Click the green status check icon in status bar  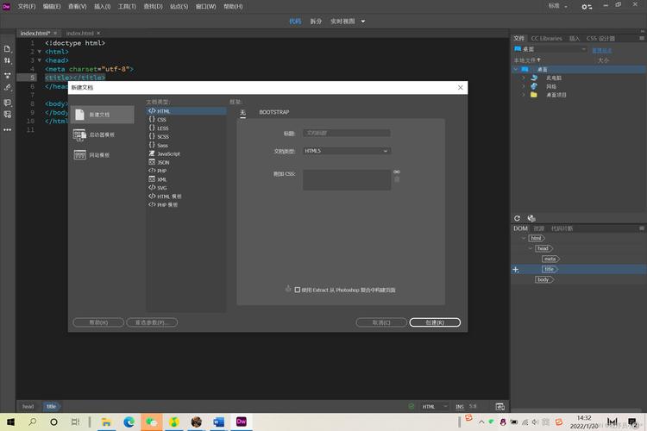pos(411,406)
